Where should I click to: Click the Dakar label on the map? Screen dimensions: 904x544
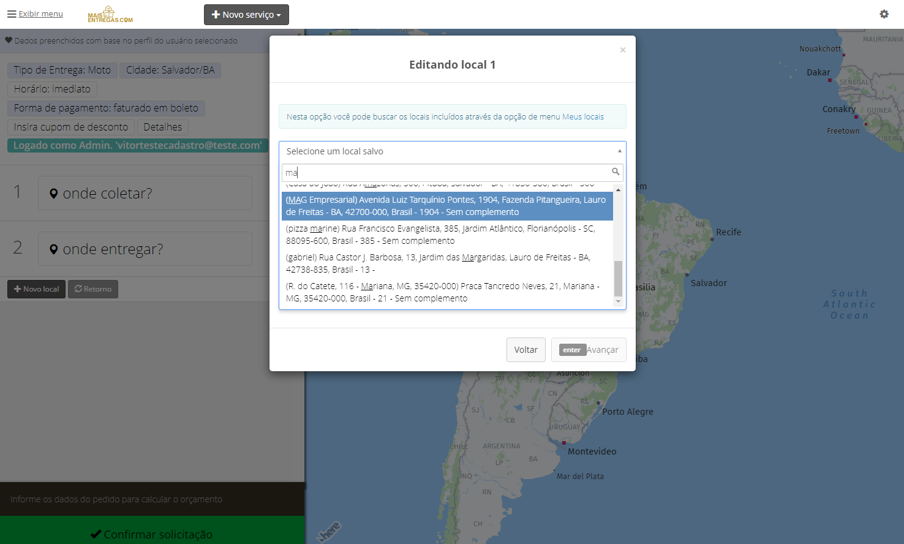coord(818,72)
